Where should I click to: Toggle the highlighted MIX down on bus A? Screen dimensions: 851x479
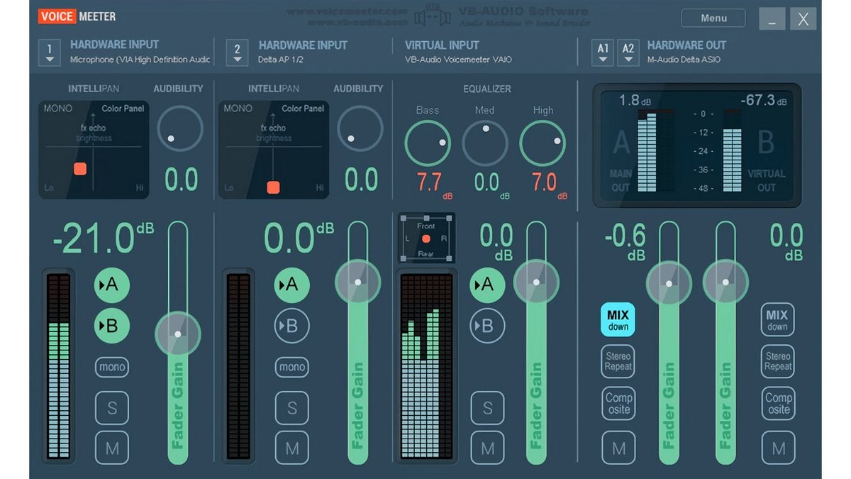[618, 319]
